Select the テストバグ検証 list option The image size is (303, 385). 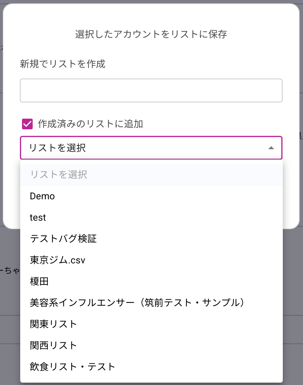(63, 239)
